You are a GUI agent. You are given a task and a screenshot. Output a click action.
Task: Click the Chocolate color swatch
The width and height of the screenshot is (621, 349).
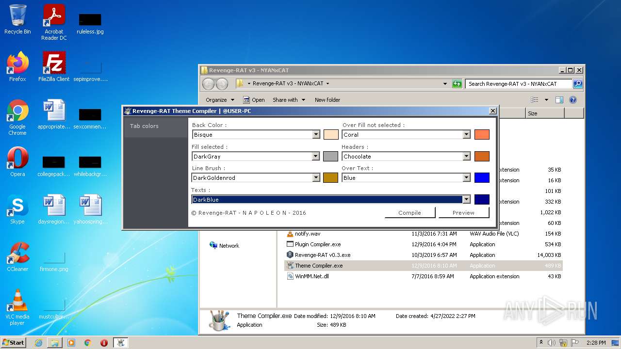482,157
